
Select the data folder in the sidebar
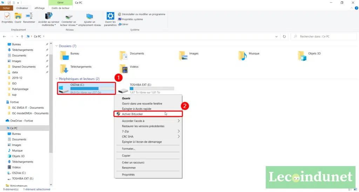(x=15, y=72)
